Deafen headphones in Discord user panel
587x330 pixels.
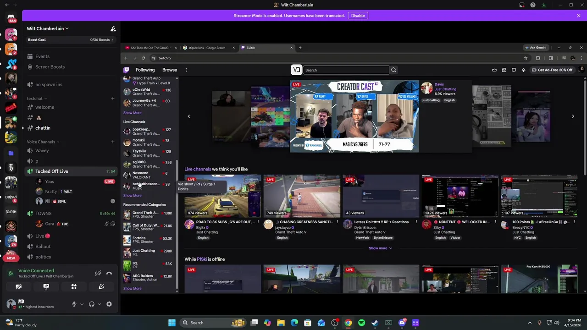(x=92, y=304)
